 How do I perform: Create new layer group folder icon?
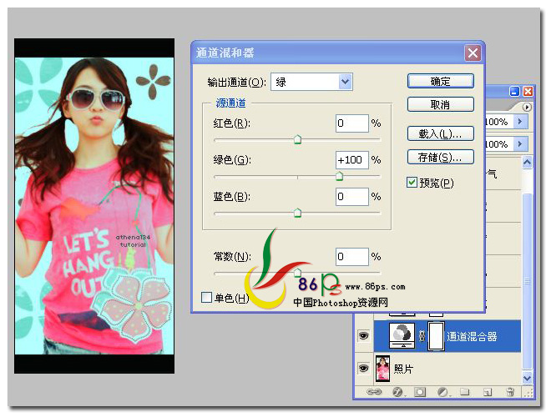(465, 391)
